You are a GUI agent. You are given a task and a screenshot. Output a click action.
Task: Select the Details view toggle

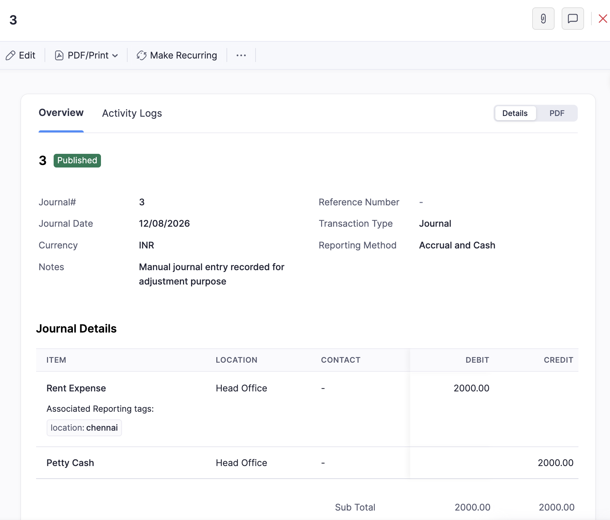(x=515, y=113)
